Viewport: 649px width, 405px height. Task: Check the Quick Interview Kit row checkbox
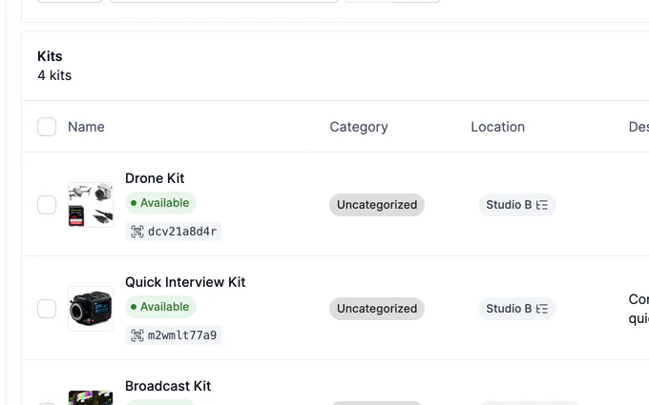(x=47, y=309)
